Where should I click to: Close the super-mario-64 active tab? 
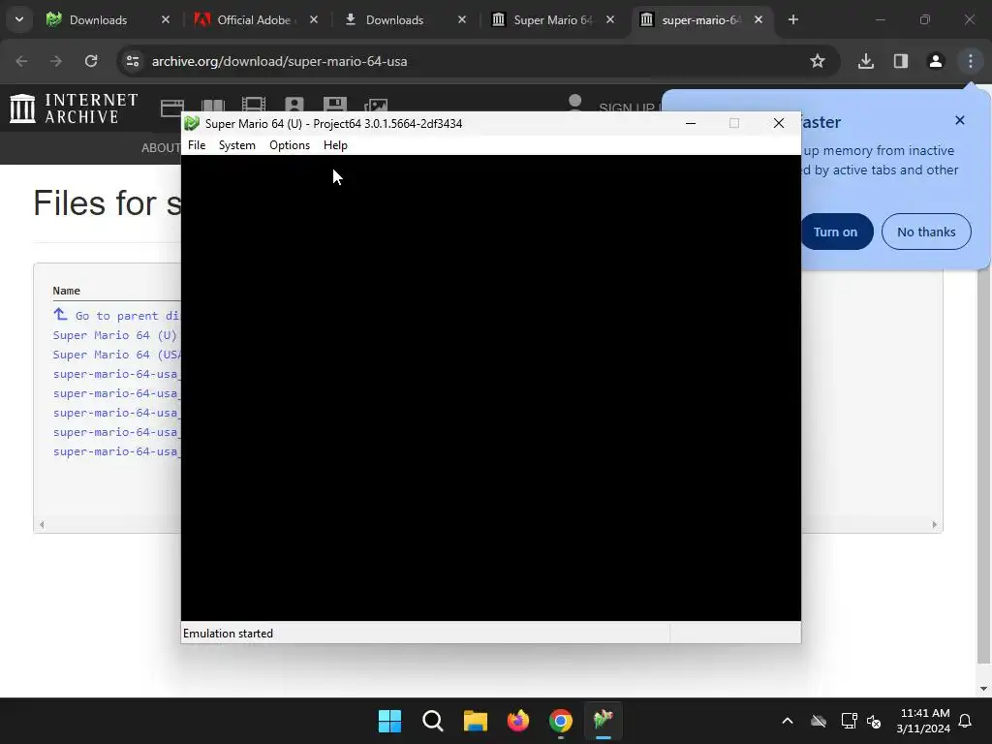coord(759,19)
